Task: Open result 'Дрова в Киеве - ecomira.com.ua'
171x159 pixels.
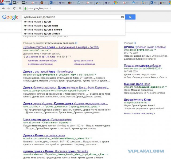Action: [44, 135]
